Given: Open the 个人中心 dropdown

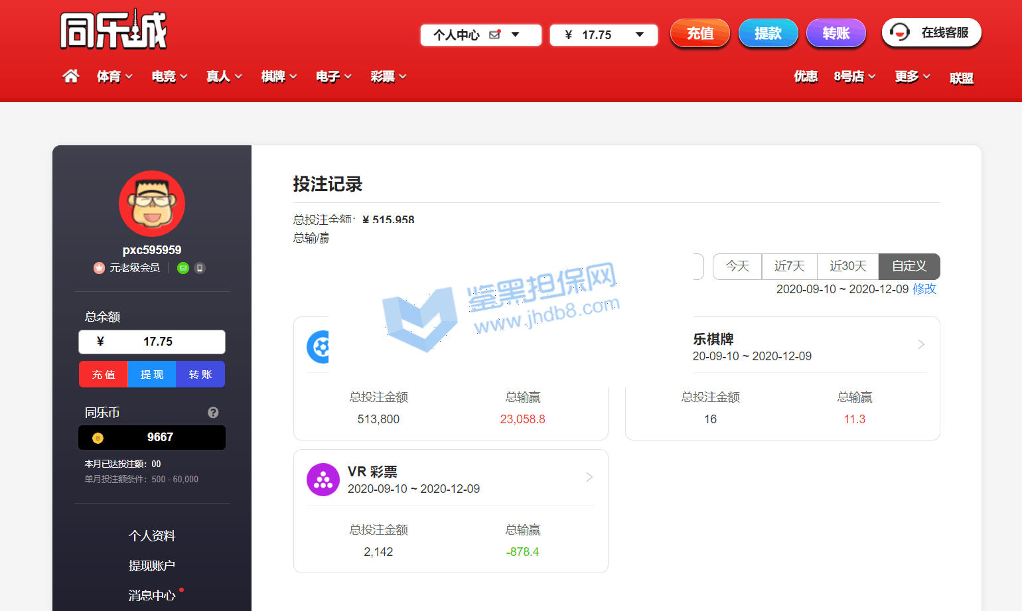Looking at the screenshot, I should 480,35.
